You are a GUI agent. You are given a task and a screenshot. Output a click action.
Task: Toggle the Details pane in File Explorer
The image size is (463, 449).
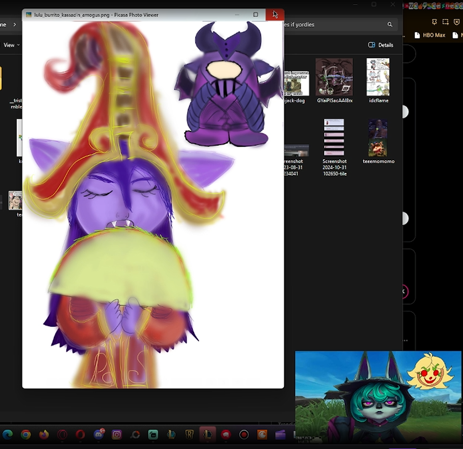click(380, 45)
